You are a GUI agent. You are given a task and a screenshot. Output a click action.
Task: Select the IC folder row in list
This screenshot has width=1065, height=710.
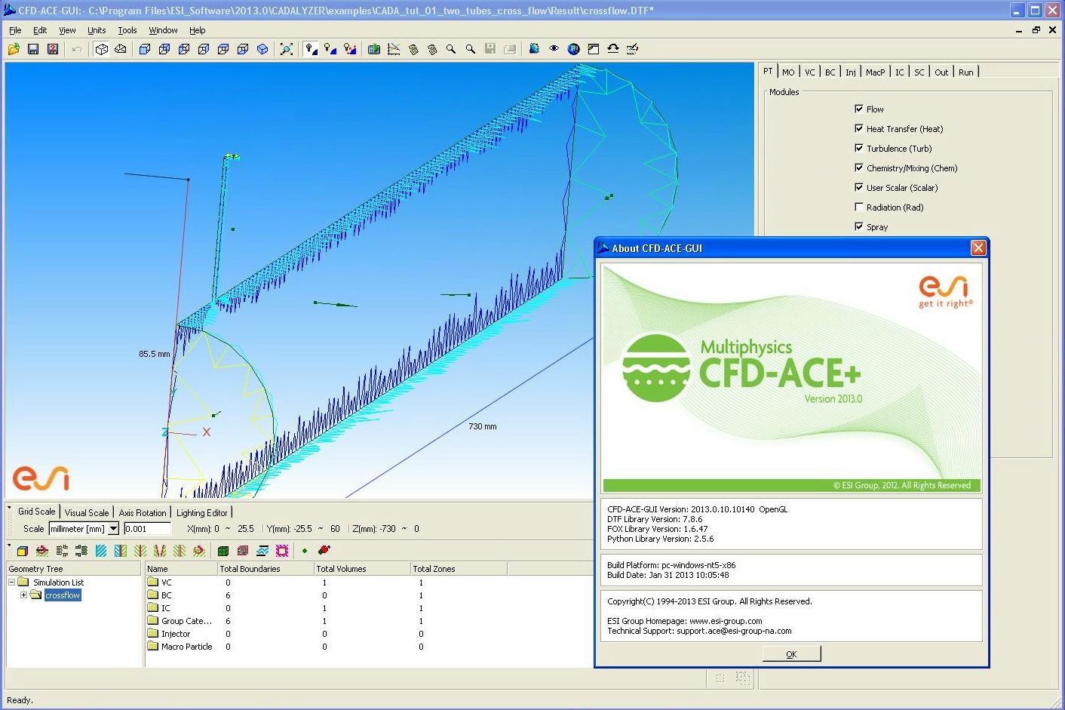point(158,608)
